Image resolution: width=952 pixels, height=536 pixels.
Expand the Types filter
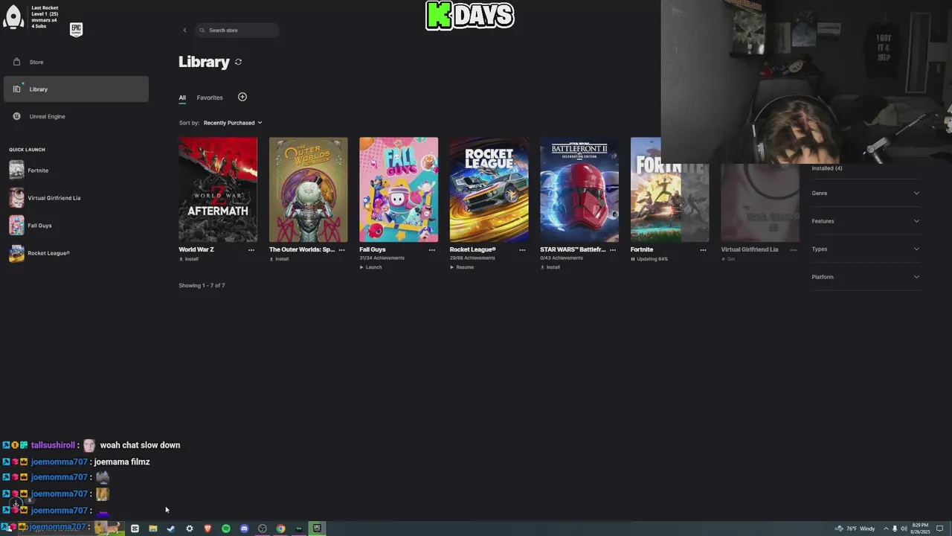click(866, 249)
